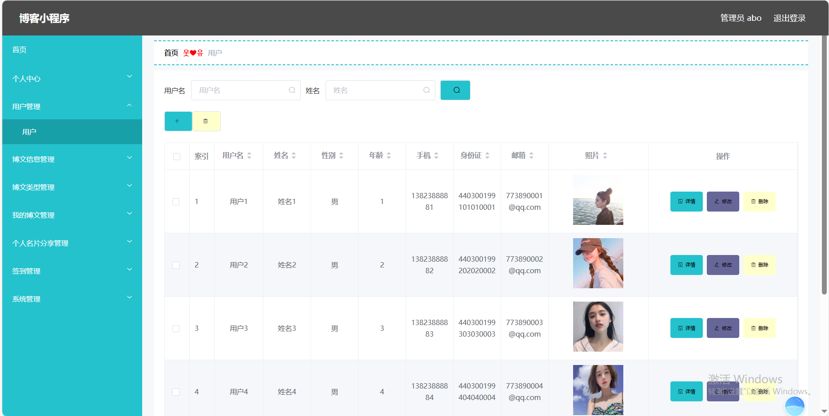Check the checkbox for row 用户3
This screenshot has width=829, height=416.
pos(176,329)
